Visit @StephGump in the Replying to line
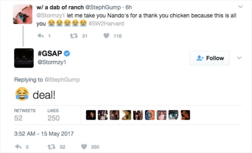This screenshot has width=252, height=153. click(62, 80)
